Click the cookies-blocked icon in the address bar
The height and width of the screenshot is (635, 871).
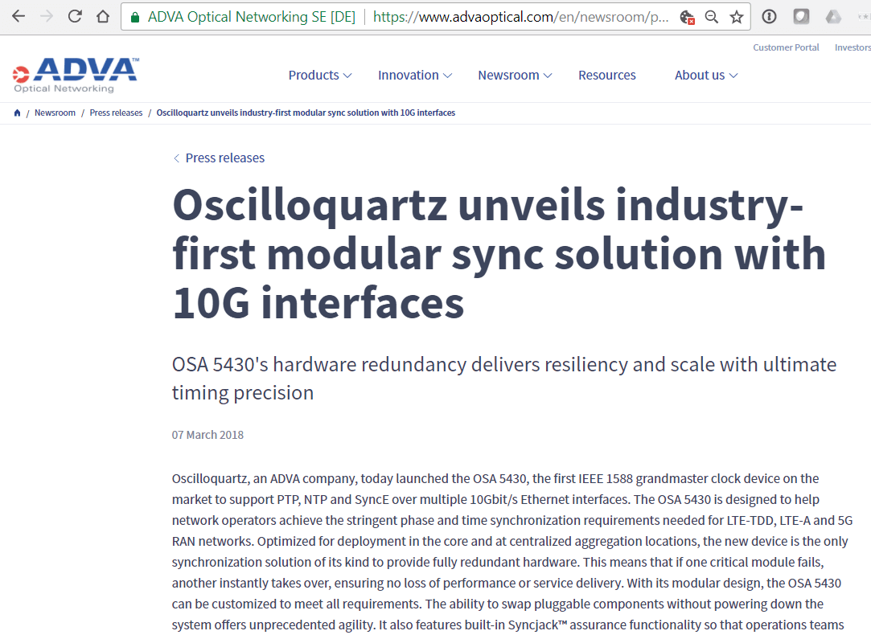(x=688, y=16)
